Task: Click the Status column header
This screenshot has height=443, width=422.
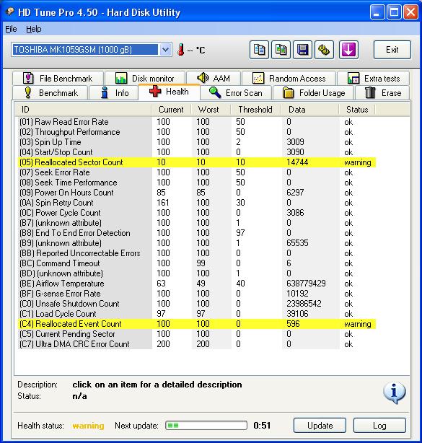Action: [357, 110]
